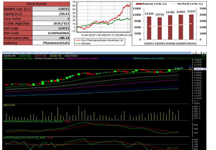Click the SUNPHARMA NSE code value
The height and width of the screenshot is (150, 216).
(x=59, y=33)
